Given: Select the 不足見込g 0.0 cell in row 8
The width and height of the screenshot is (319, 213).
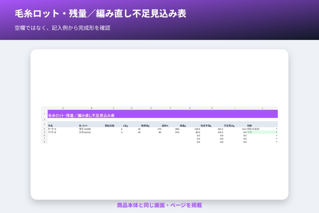Looking at the screenshot, I should coord(235,142).
